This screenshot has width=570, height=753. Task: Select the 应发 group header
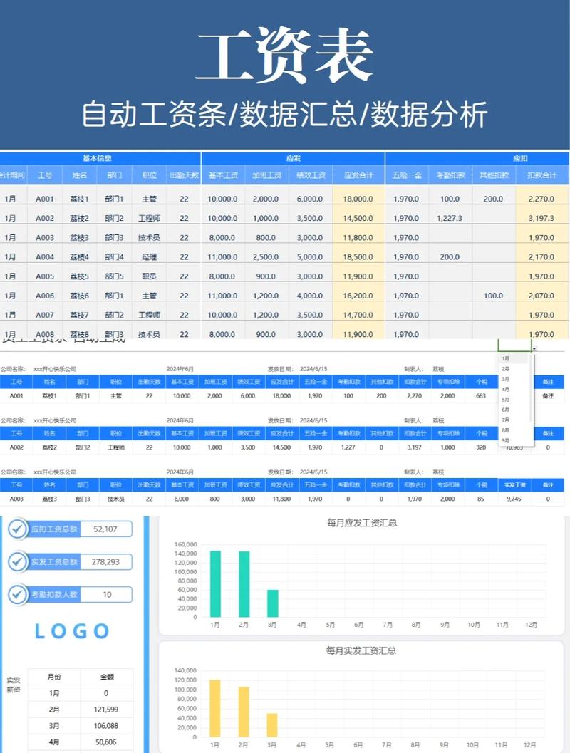(293, 158)
